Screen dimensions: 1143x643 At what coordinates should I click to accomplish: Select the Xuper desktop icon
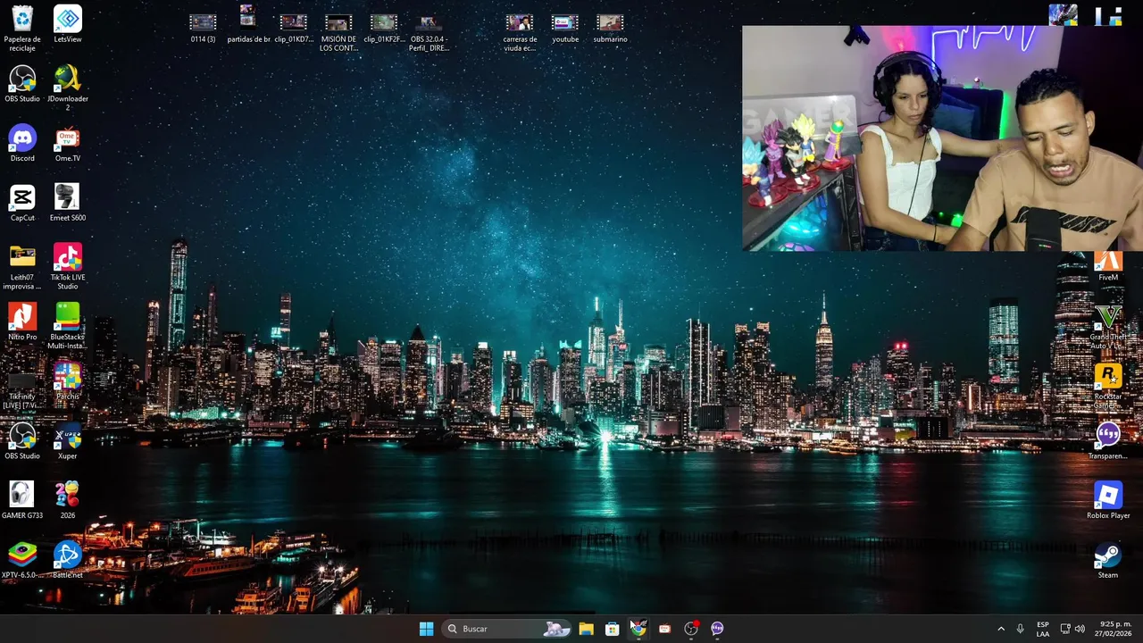click(x=68, y=441)
